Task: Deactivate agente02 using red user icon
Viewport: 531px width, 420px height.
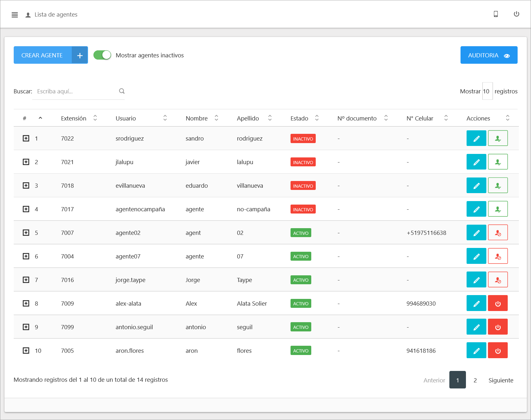Action: (x=498, y=233)
